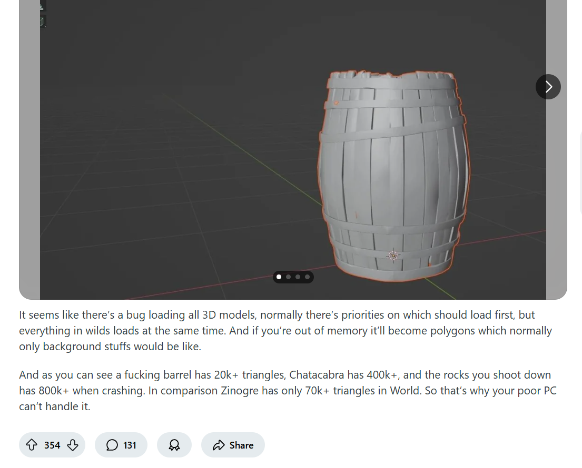582x468 pixels.
Task: Jump to the fourth gallery image dot
Action: coord(307,277)
